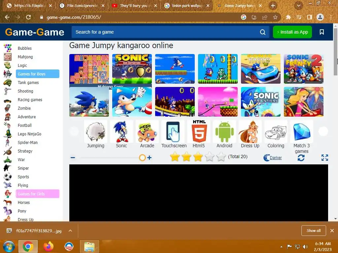Open the Racing games link
Viewport: 338px width, 253px height.
coord(30,99)
